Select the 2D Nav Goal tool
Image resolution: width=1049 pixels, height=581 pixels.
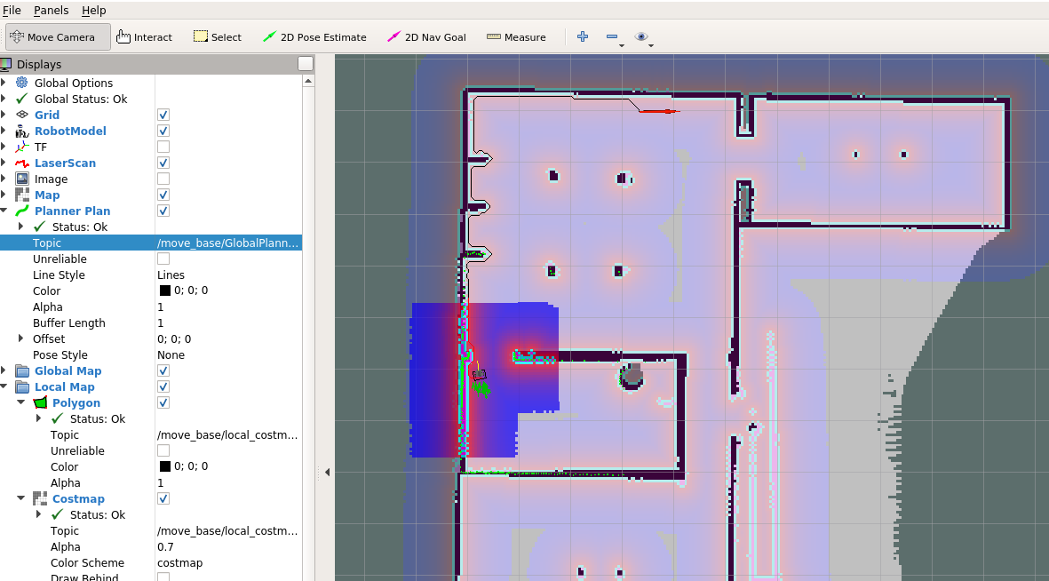[425, 36]
